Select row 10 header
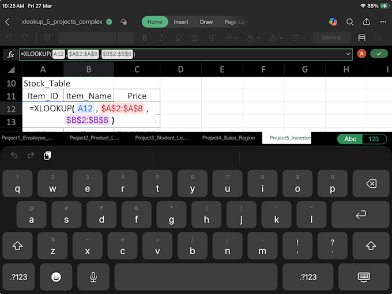The width and height of the screenshot is (392, 294). point(11,83)
